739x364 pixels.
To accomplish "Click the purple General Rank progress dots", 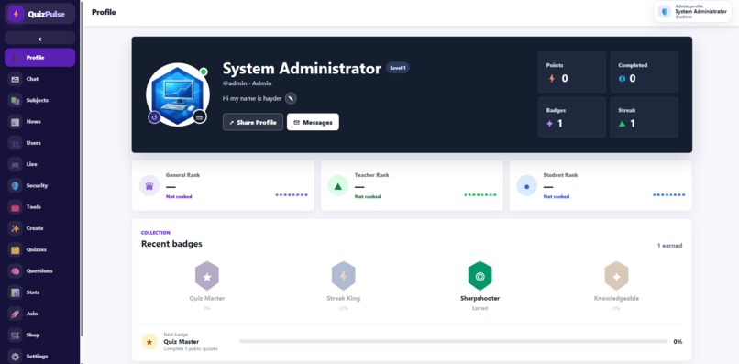I will 292,194.
